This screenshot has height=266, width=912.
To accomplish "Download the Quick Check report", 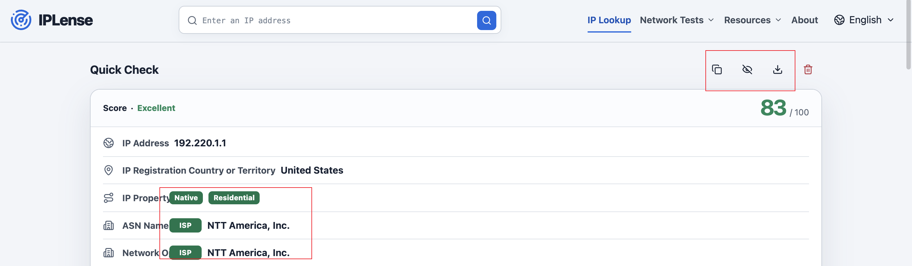I will (x=777, y=69).
